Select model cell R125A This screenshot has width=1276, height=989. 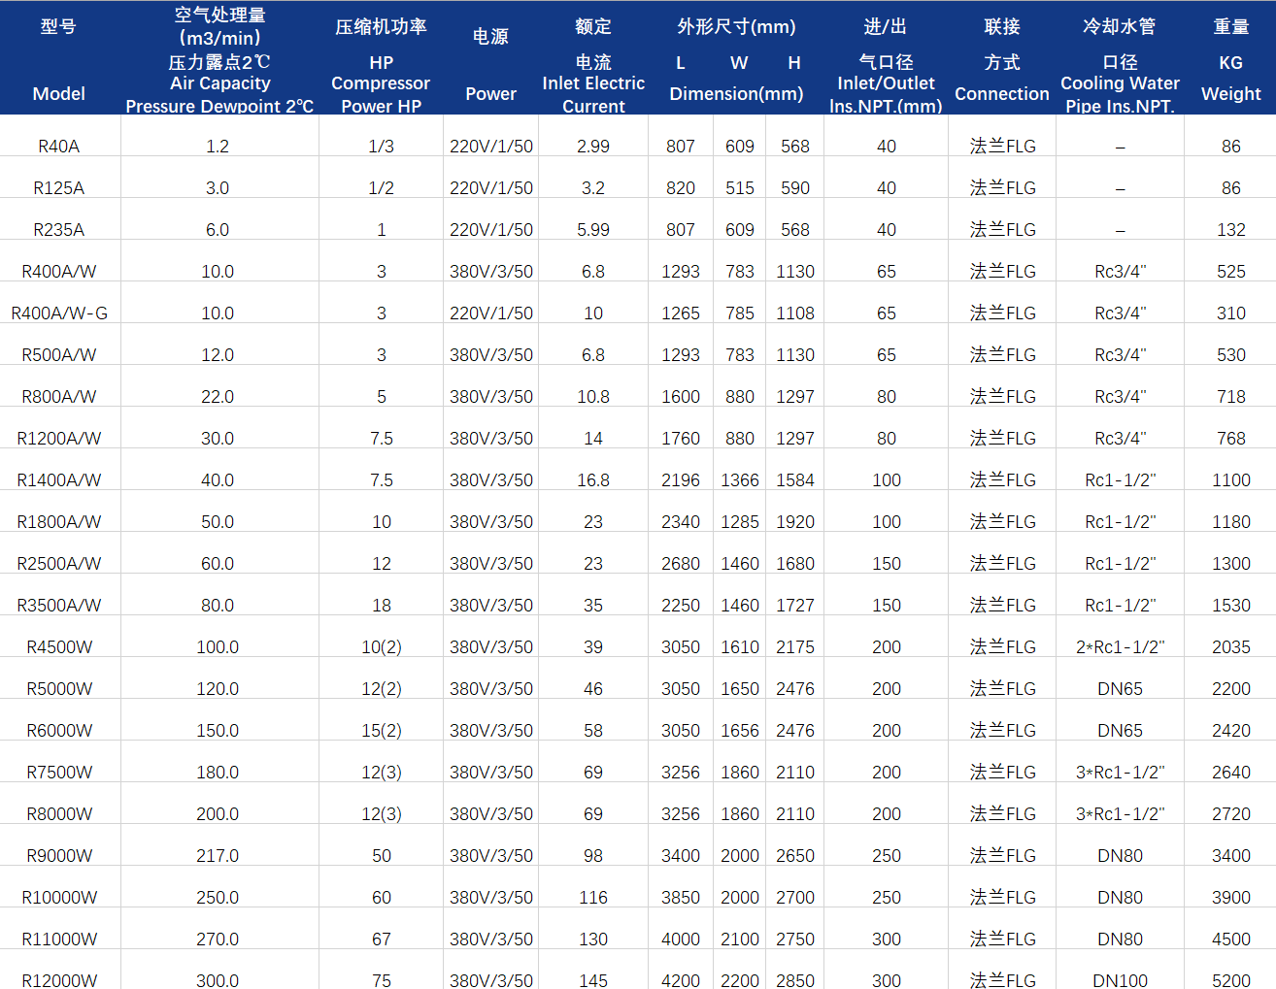pyautogui.click(x=58, y=188)
